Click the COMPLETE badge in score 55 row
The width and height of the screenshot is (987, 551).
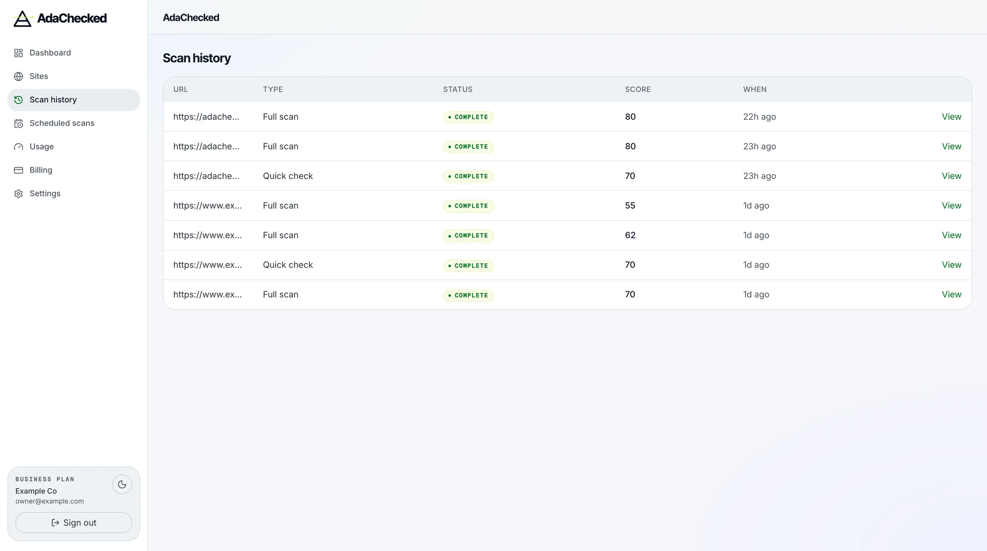[x=468, y=206]
